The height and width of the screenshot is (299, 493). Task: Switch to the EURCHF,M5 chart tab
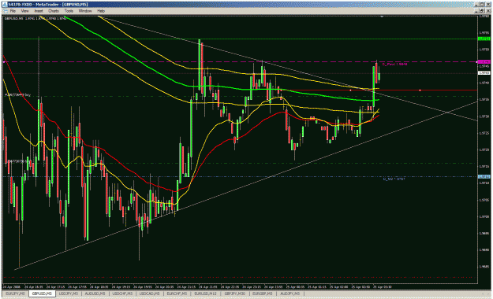tap(177, 293)
